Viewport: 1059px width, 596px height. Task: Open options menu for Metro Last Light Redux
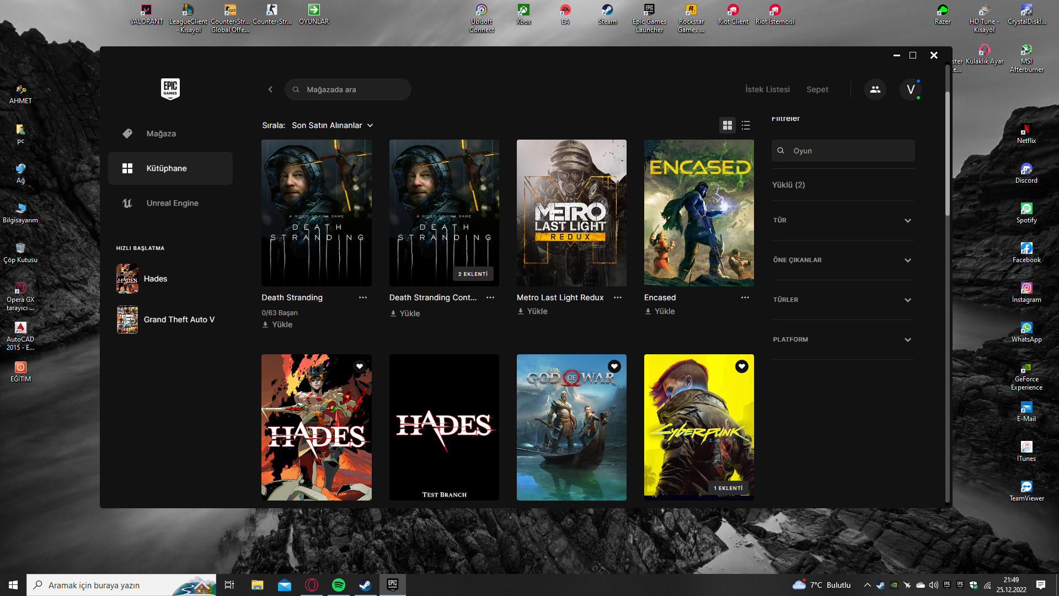pyautogui.click(x=618, y=297)
